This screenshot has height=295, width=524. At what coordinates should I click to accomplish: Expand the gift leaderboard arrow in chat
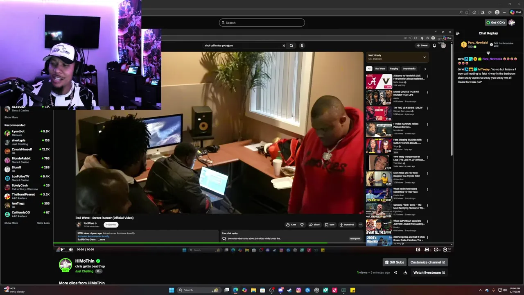pyautogui.click(x=488, y=53)
